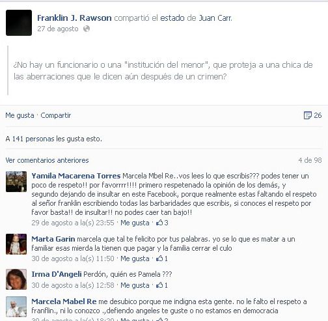The height and width of the screenshot is (321, 328).
Task: Like the post with Me gusta
Action: tap(20, 115)
